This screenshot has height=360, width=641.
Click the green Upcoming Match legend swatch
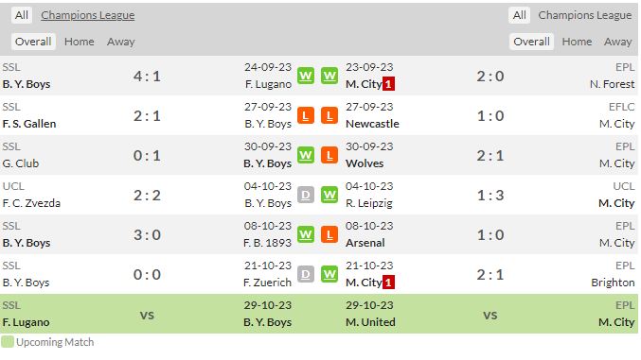point(8,342)
